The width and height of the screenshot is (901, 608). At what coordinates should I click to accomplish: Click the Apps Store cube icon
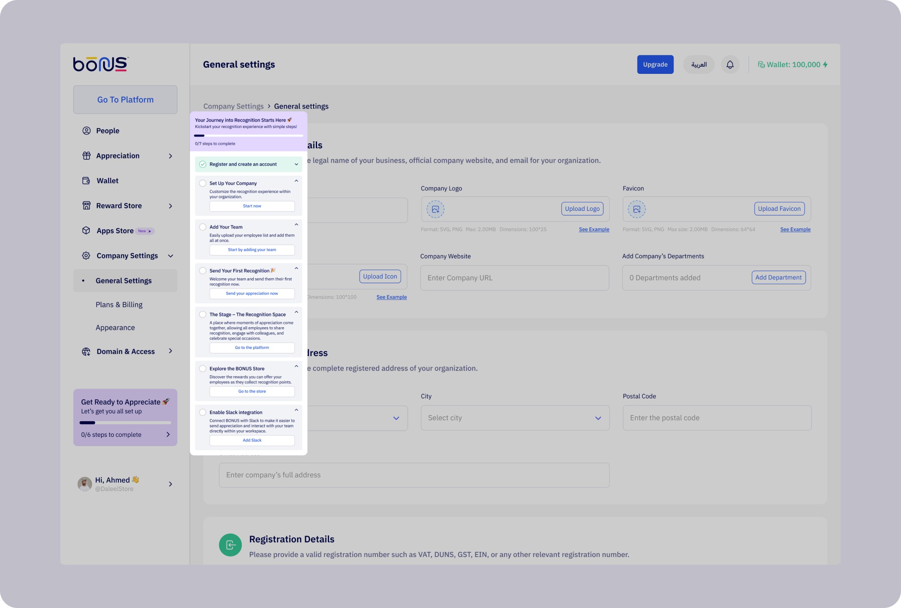click(x=86, y=231)
